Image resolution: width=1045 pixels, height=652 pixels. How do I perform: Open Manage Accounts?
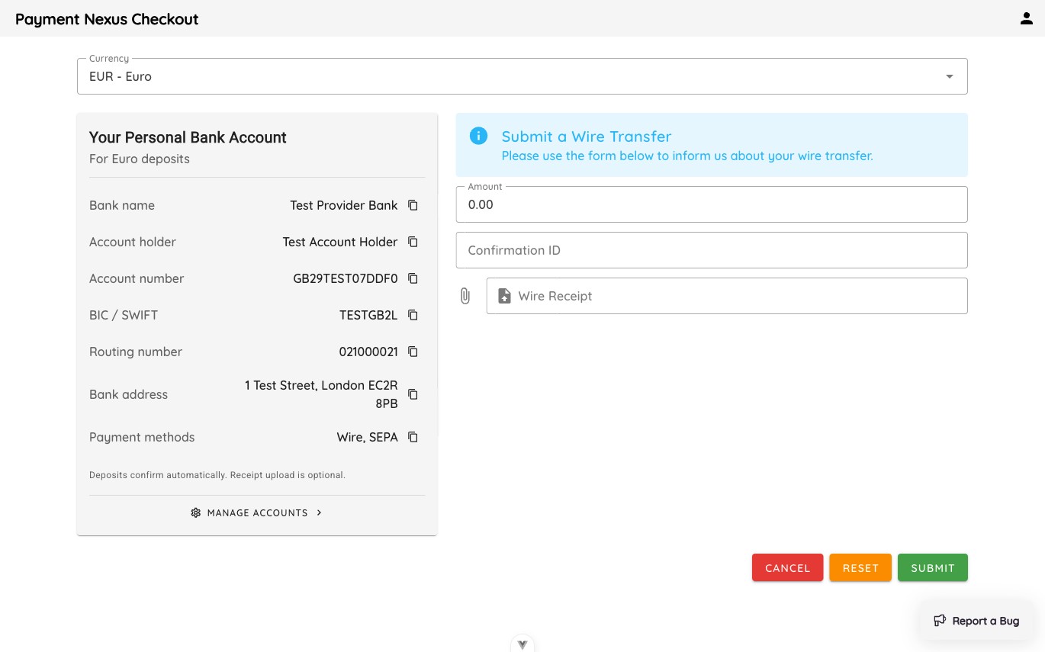[257, 512]
